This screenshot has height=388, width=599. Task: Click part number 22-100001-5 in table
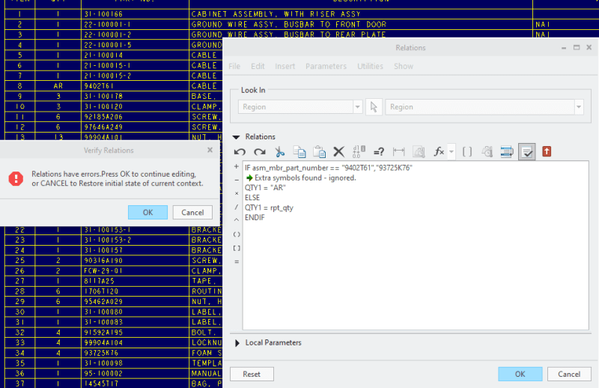tap(108, 45)
